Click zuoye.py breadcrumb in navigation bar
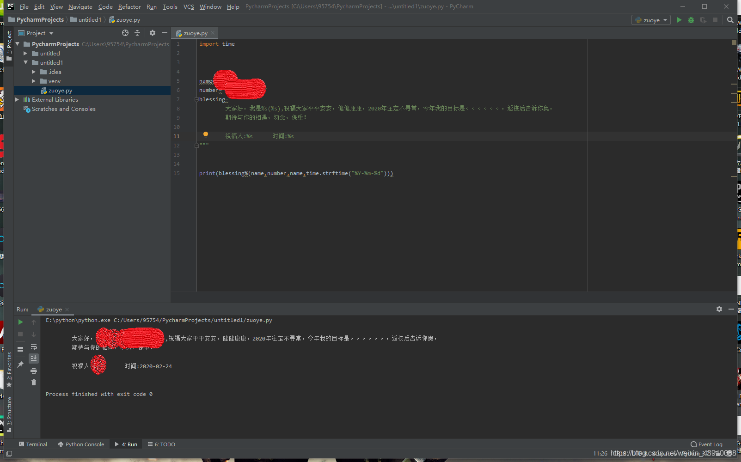This screenshot has height=462, width=741. [x=124, y=20]
